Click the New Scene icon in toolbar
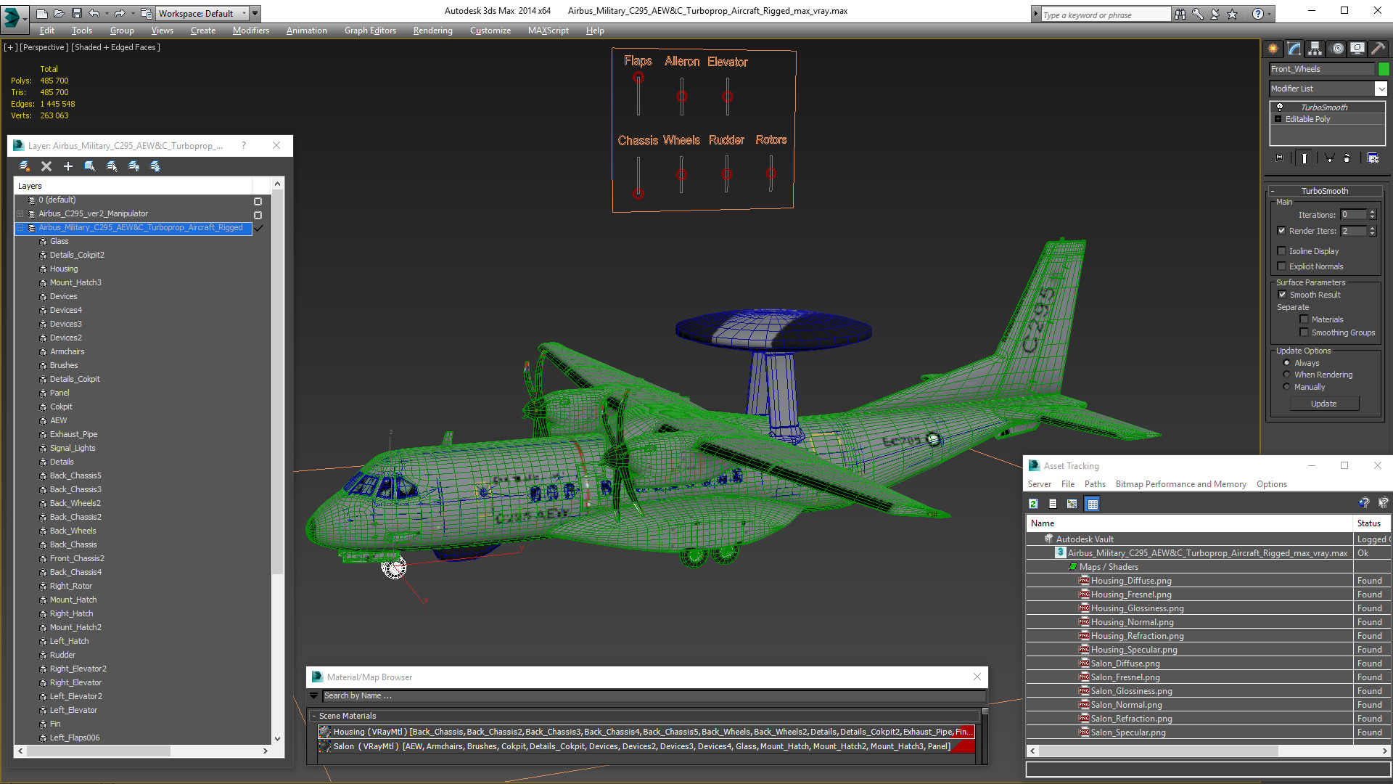1393x784 pixels. tap(41, 13)
